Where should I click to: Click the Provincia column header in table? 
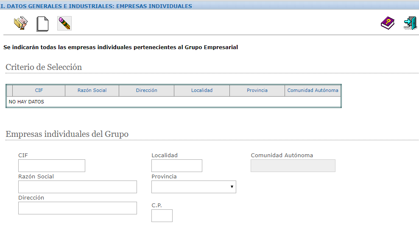[x=257, y=90]
